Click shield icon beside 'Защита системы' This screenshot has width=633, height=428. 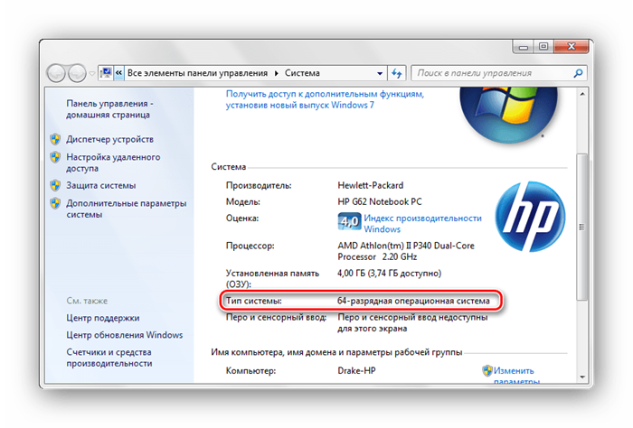[56, 186]
